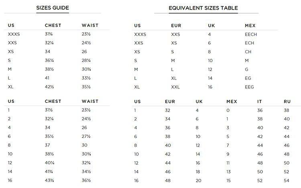Open the EQUIVALENT SIZES TABLE heading
The width and height of the screenshot is (301, 188).
[203, 8]
